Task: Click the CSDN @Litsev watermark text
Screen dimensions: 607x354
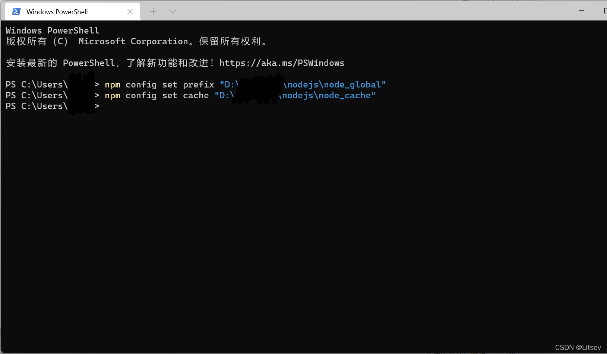Action: click(579, 347)
